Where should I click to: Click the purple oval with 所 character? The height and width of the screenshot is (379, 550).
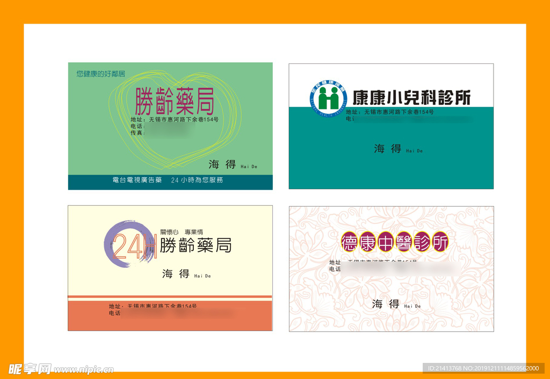440,243
